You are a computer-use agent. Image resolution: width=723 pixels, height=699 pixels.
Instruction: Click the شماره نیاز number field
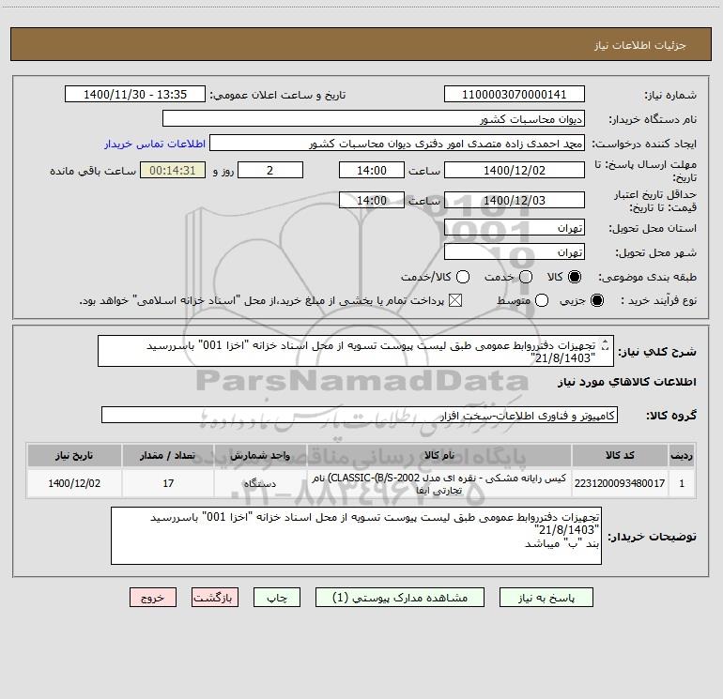click(515, 95)
